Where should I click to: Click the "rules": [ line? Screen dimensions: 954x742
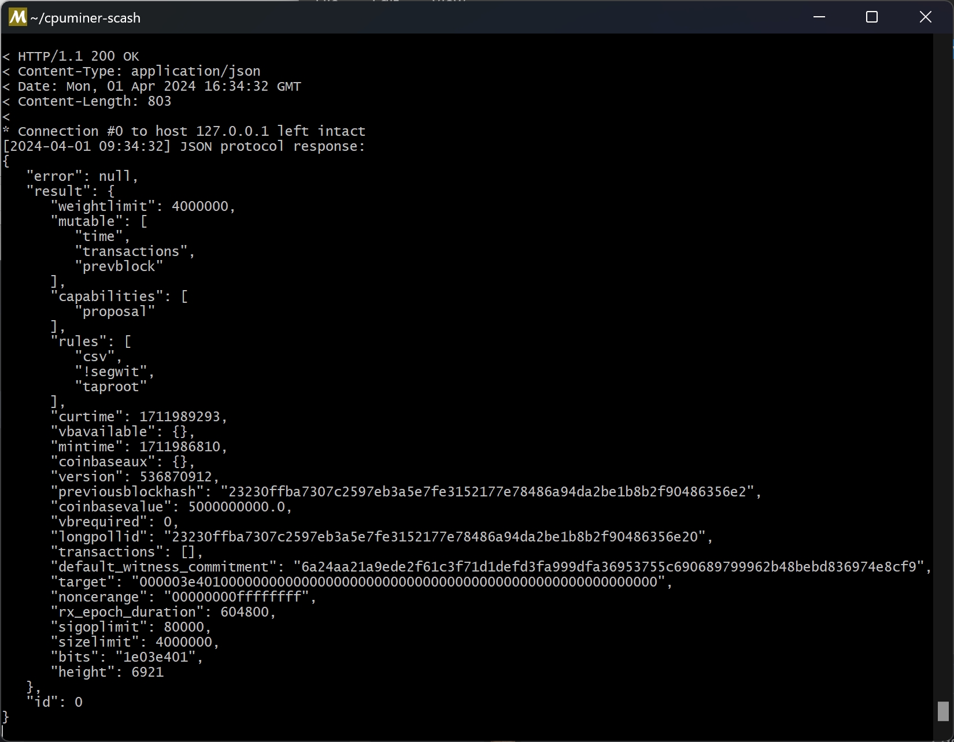(91, 342)
